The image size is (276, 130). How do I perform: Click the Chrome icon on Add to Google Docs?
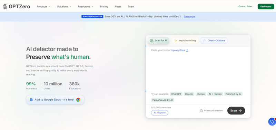tap(78, 100)
